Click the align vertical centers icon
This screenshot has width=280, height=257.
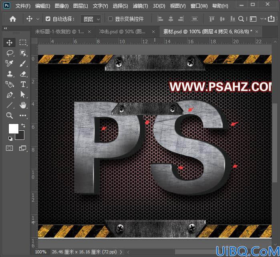coord(222,19)
